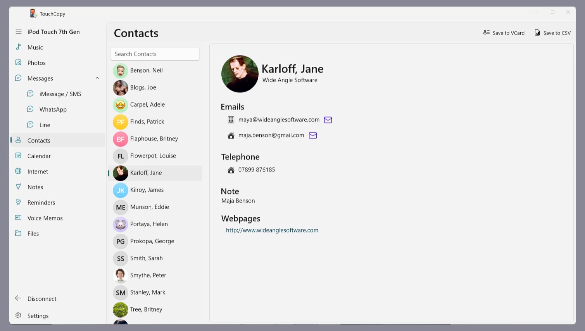Open the Settings label

pyautogui.click(x=38, y=316)
